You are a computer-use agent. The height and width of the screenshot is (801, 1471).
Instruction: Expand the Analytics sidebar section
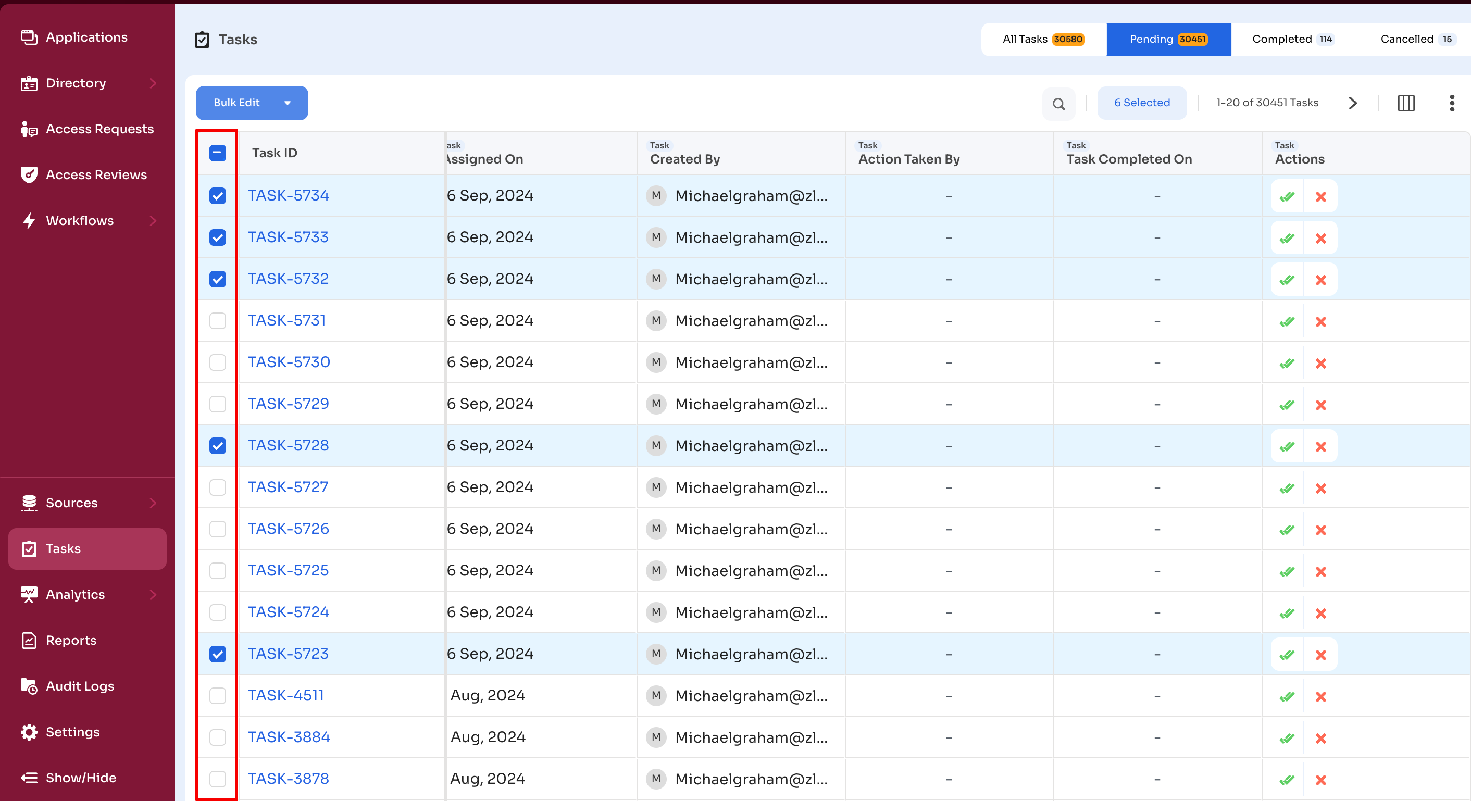point(76,594)
